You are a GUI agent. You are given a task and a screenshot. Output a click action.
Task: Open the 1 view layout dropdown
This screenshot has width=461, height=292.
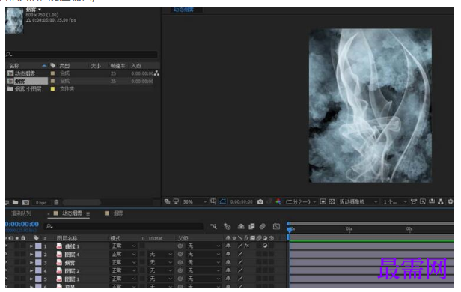pyautogui.click(x=395, y=201)
